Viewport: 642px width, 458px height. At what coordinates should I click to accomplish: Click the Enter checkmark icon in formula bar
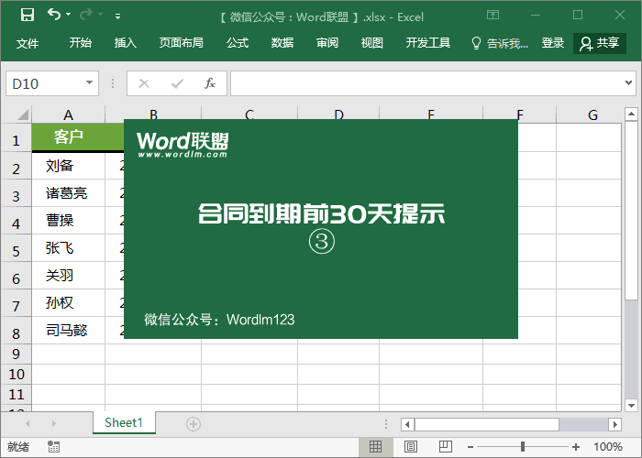tap(177, 84)
